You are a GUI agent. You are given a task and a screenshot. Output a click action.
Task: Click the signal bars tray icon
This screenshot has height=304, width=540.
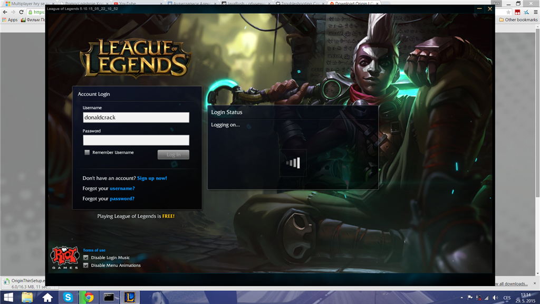486,298
